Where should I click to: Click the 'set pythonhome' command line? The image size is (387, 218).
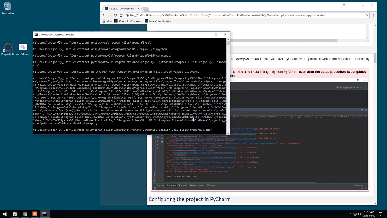point(102,56)
